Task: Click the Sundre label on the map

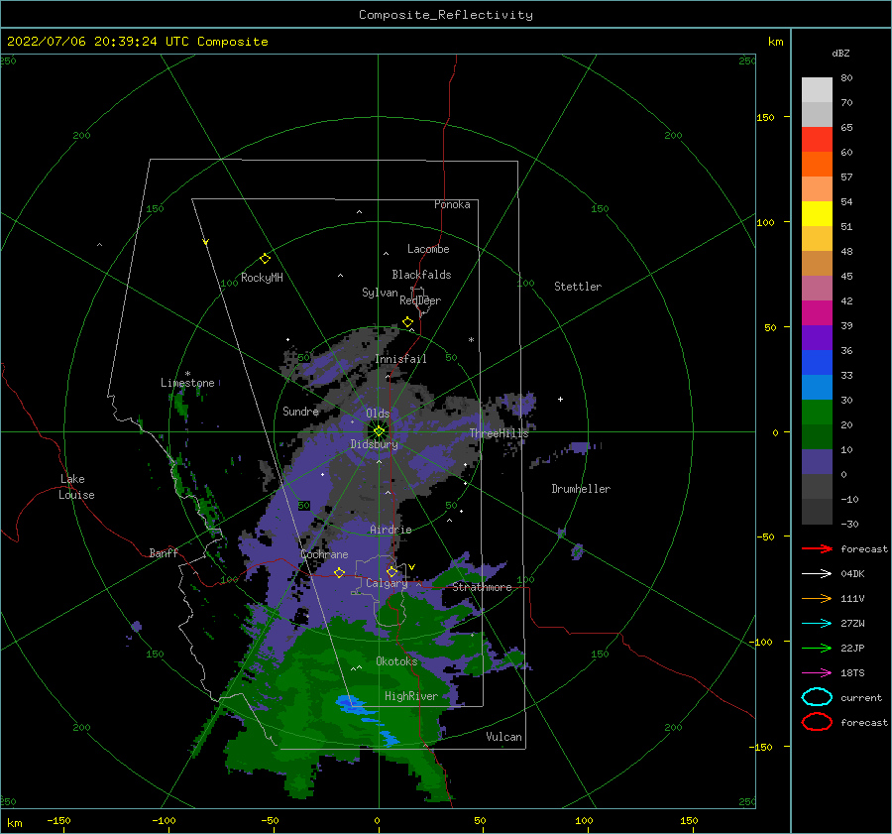Action: click(300, 411)
